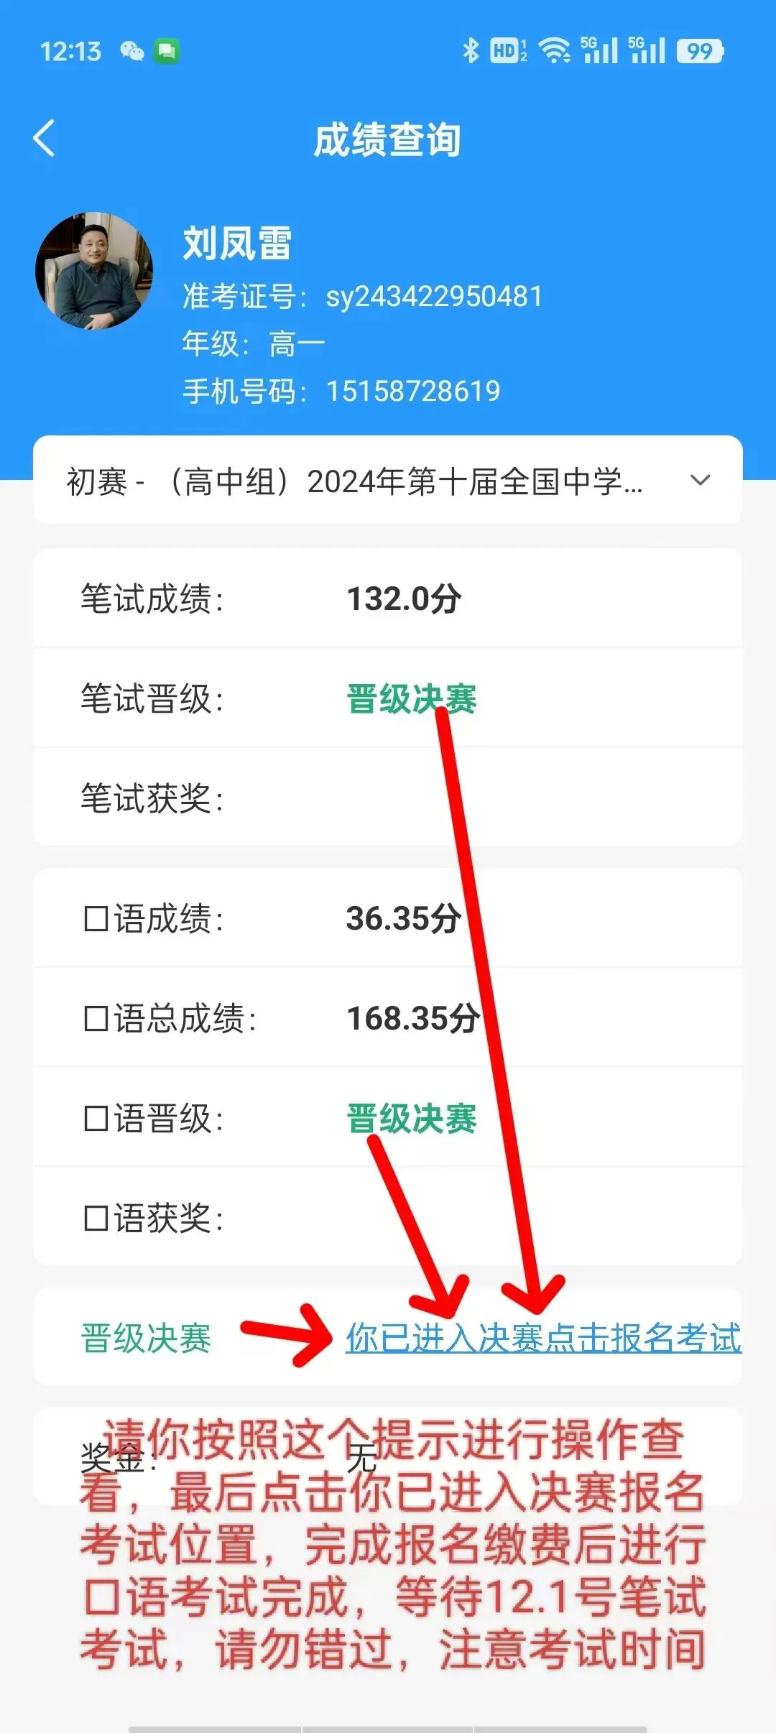
Task: Tap the first 5G signal strength icon
Action: pos(599,50)
